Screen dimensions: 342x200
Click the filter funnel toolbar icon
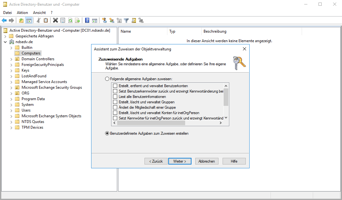pyautogui.click(x=126, y=20)
